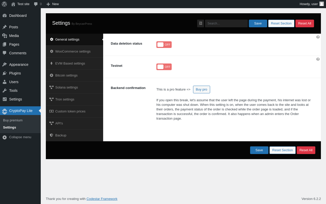This screenshot has height=204, width=326.
Task: Open the Codestar Framework link
Action: click(102, 199)
